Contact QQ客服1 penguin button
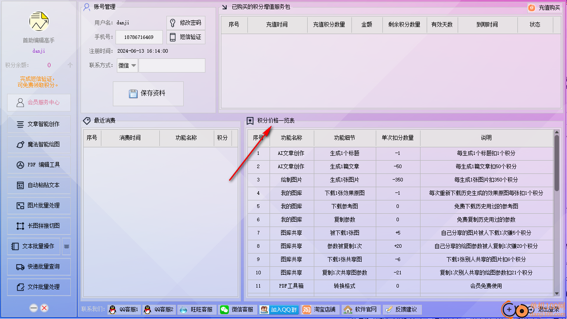 point(123,310)
